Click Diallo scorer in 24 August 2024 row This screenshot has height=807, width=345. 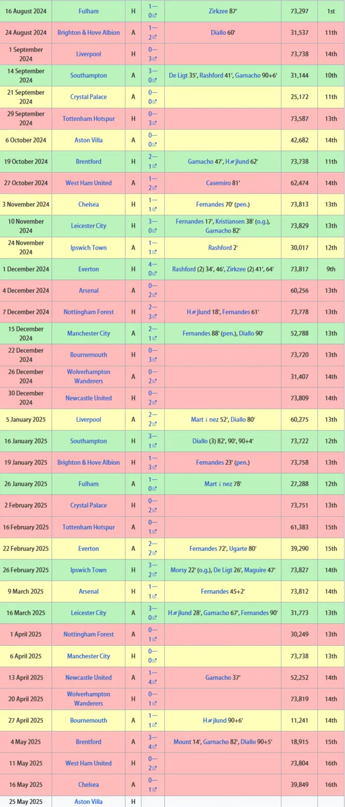tap(218, 33)
